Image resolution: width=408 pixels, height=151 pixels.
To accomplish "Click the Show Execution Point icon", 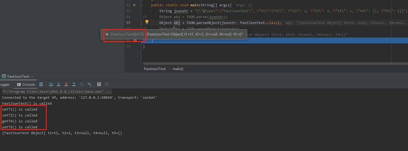I will (41, 84).
